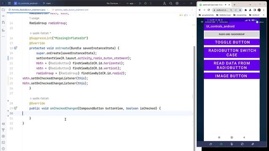Open editor tabs options kebab menu

pyautogui.click(x=192, y=10)
